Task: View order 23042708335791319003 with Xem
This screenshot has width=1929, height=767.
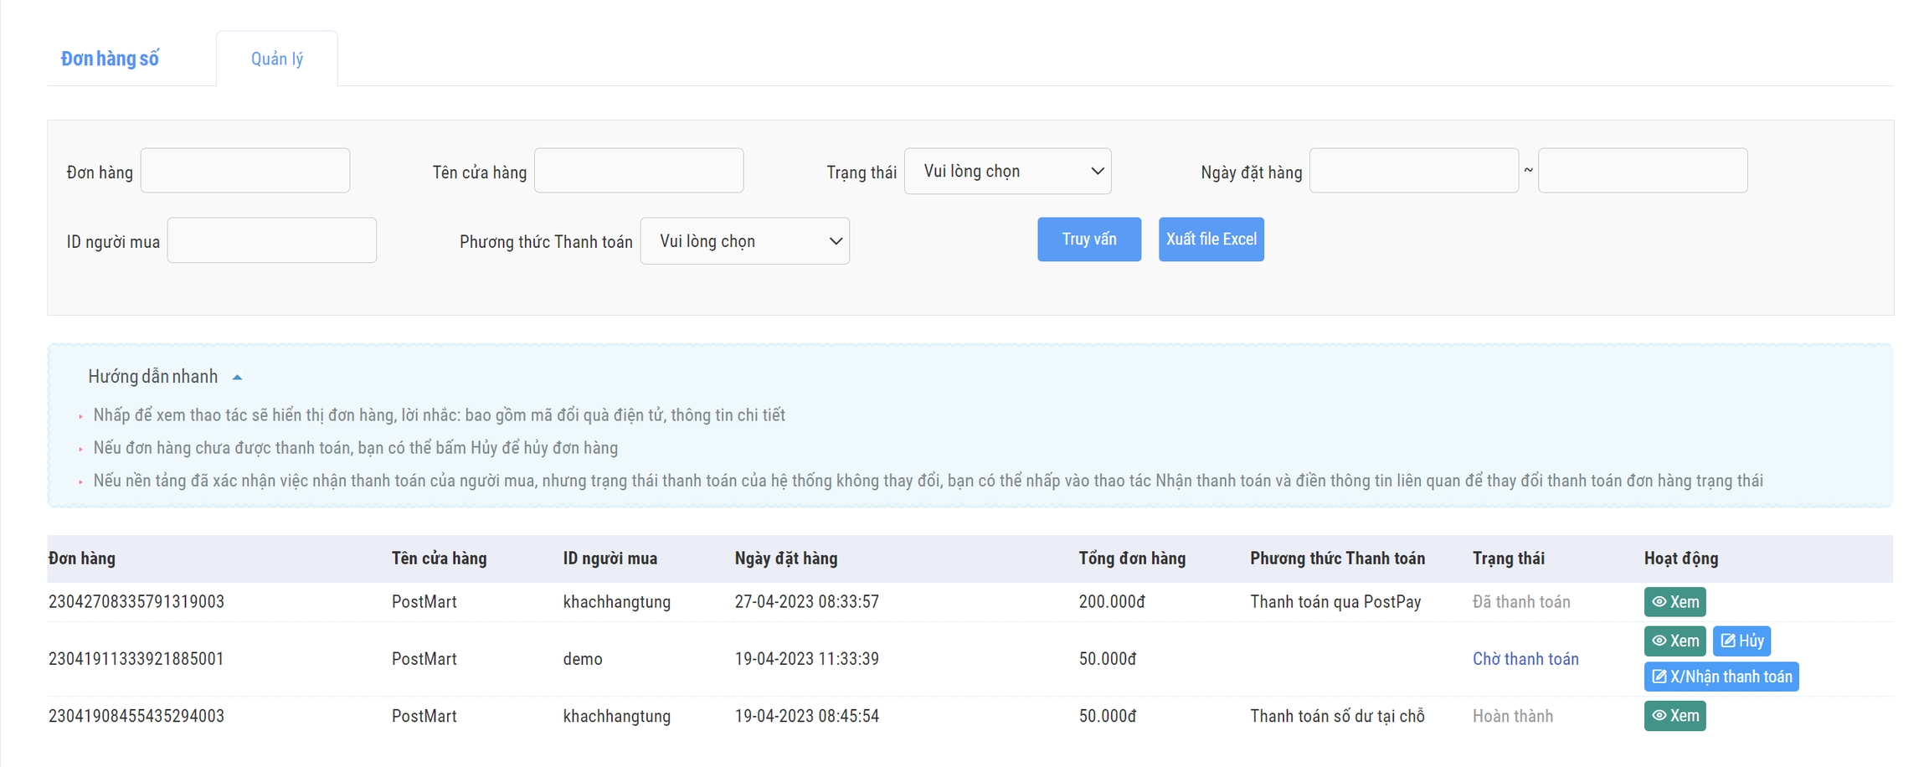Action: pyautogui.click(x=1674, y=602)
